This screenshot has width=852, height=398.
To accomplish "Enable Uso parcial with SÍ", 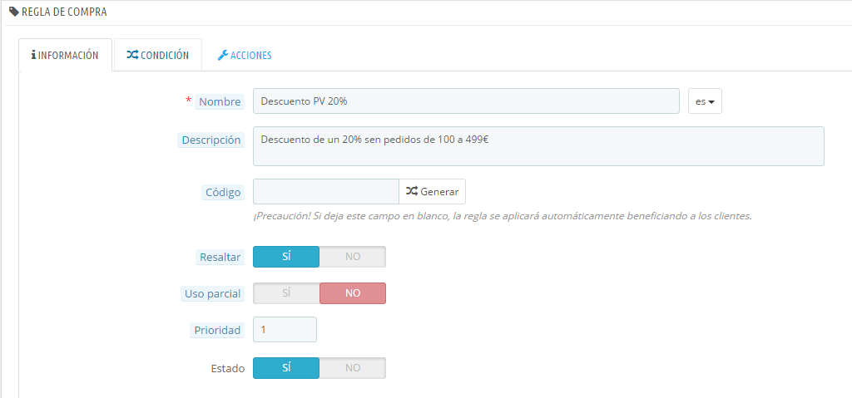I will pyautogui.click(x=286, y=293).
